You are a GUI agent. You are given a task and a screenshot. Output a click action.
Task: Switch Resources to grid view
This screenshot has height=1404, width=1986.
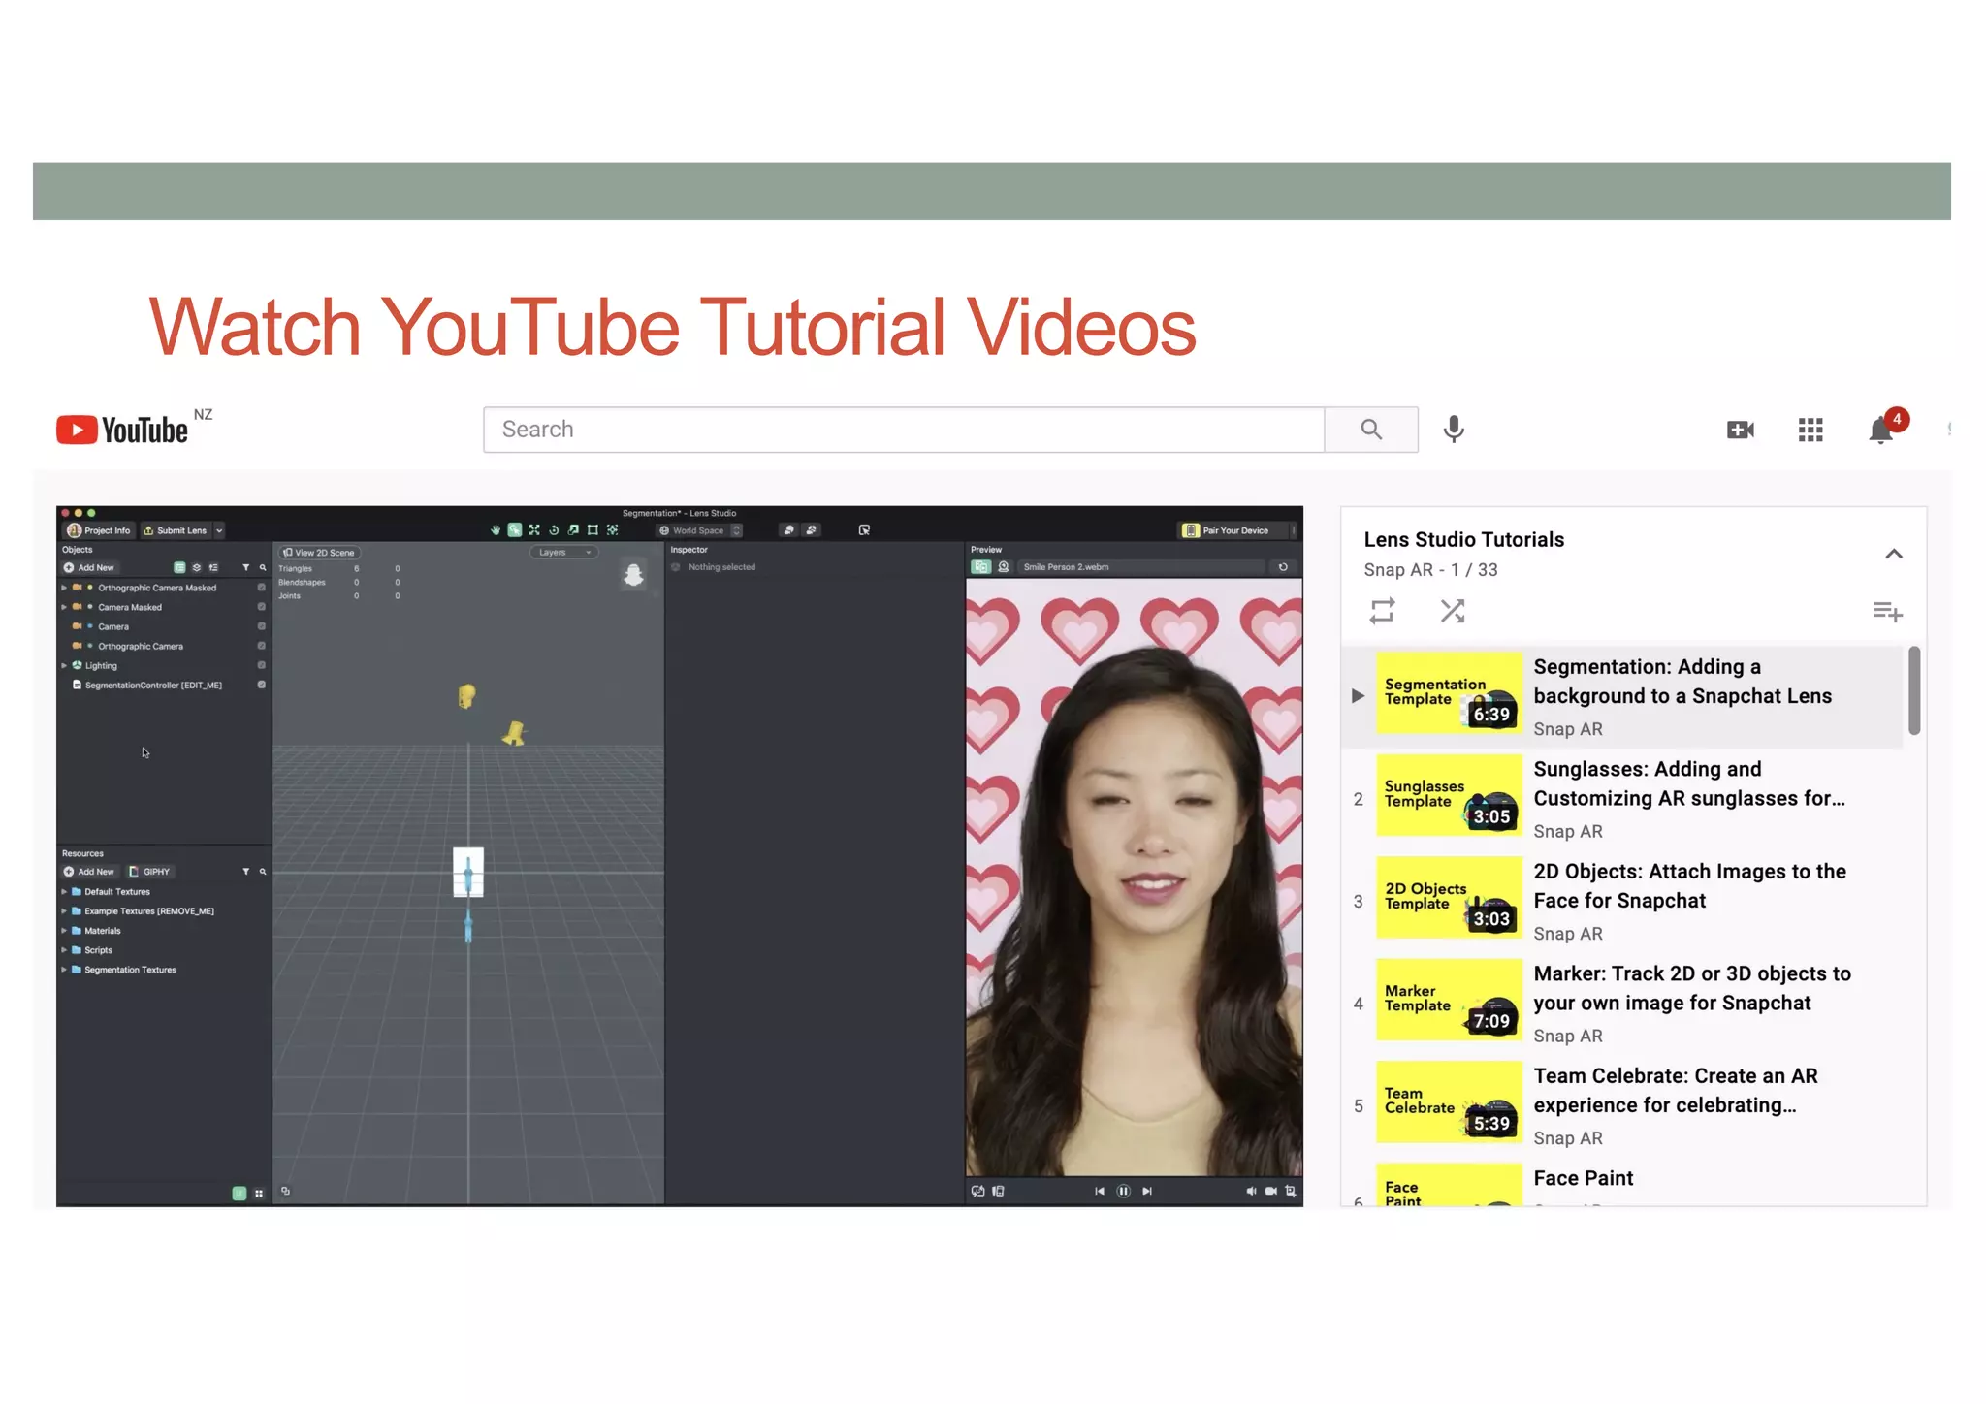259,1194
